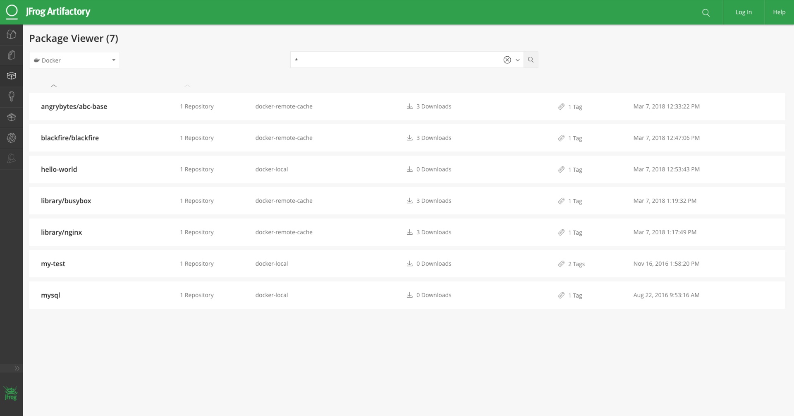794x416 pixels.
Task: Open the Log In menu
Action: [x=744, y=12]
